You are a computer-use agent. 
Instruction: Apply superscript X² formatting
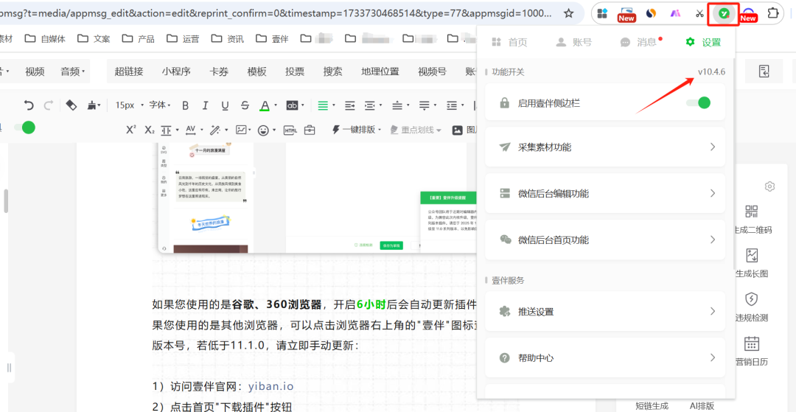tap(131, 130)
